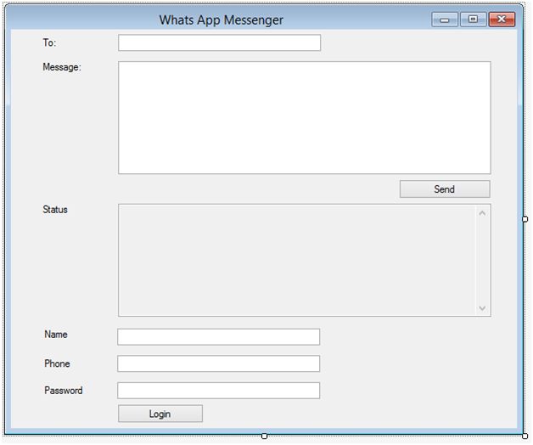Select the 'To:' label
Viewport: 533px width, 445px height.
(49, 42)
